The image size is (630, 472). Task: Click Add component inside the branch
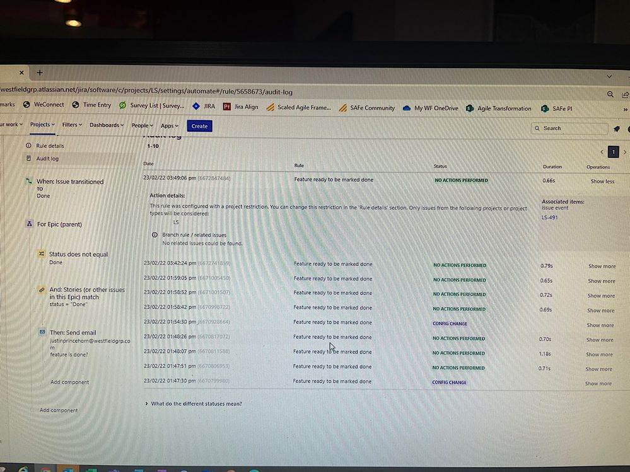coord(69,382)
